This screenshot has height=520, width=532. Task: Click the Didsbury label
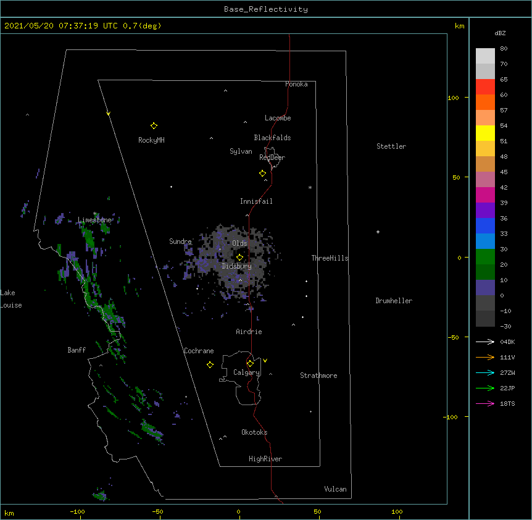(x=236, y=266)
